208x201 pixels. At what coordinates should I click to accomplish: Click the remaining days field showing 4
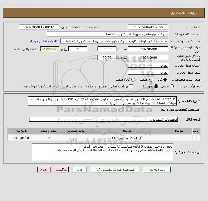coord(78,49)
